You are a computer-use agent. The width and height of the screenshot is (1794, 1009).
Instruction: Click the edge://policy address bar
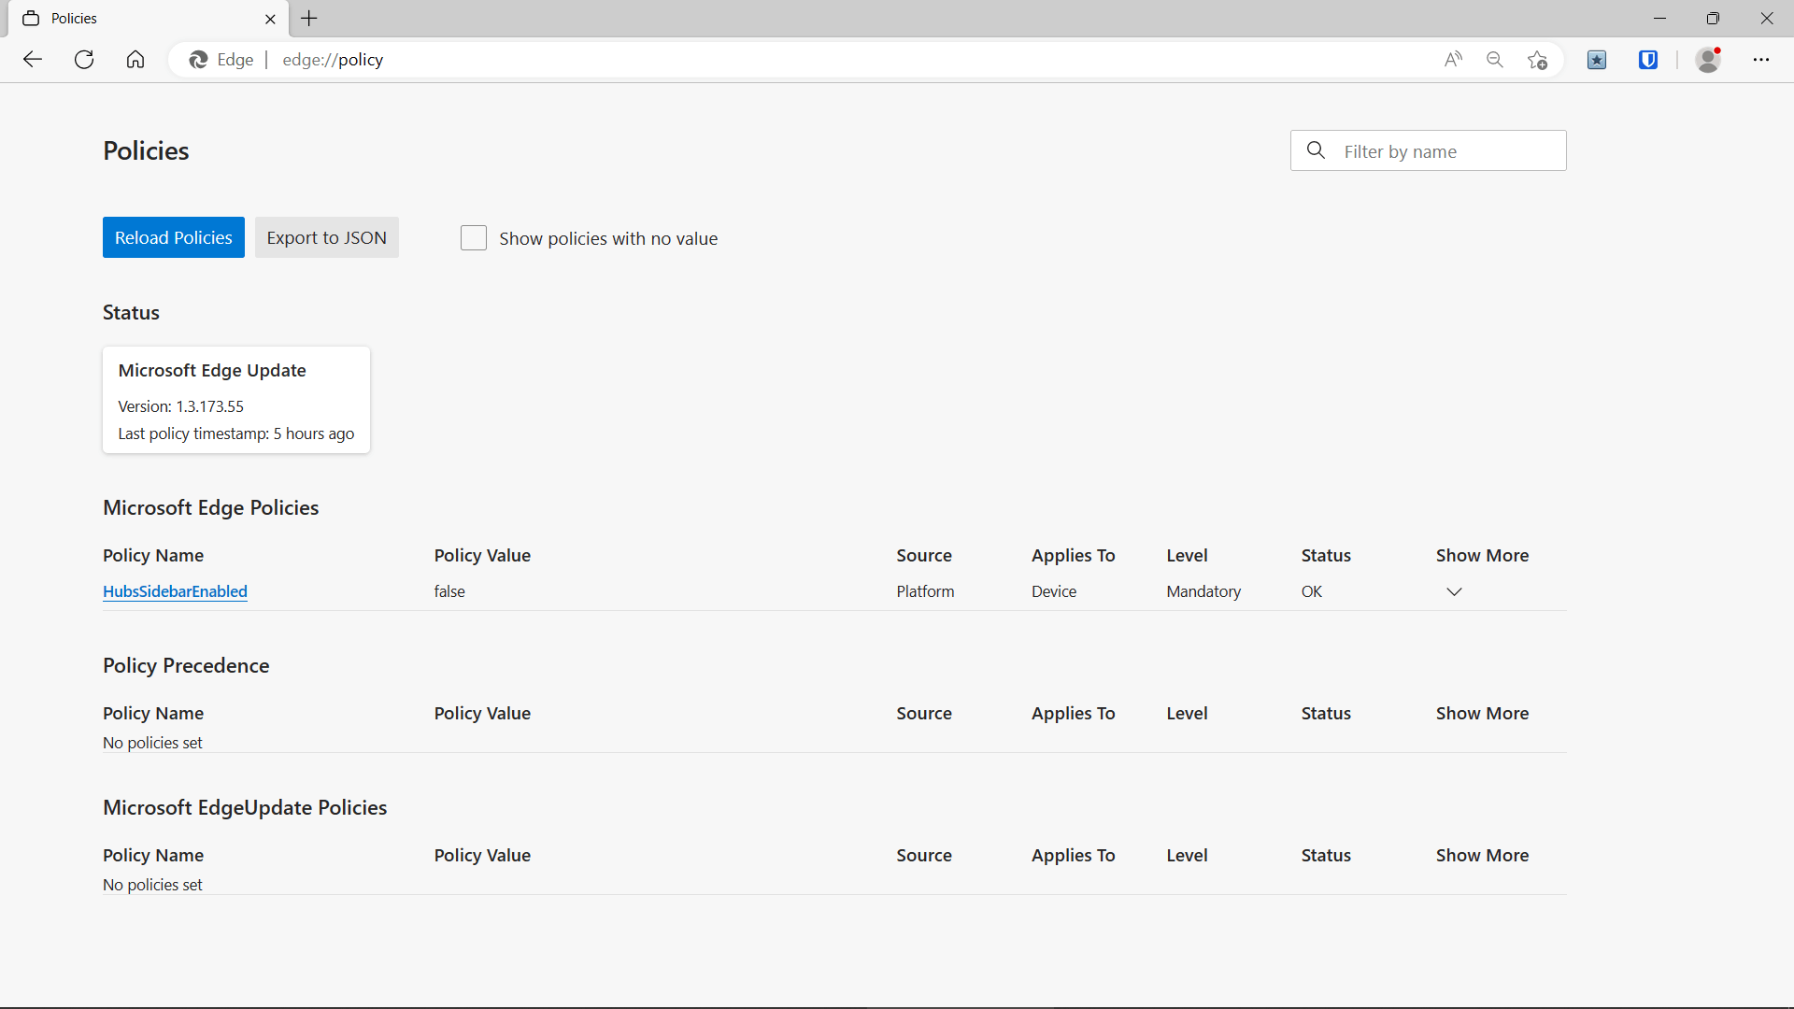click(x=804, y=60)
